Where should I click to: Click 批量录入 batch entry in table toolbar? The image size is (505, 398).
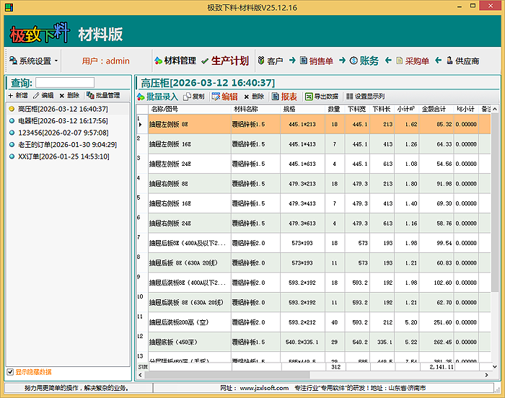click(157, 97)
